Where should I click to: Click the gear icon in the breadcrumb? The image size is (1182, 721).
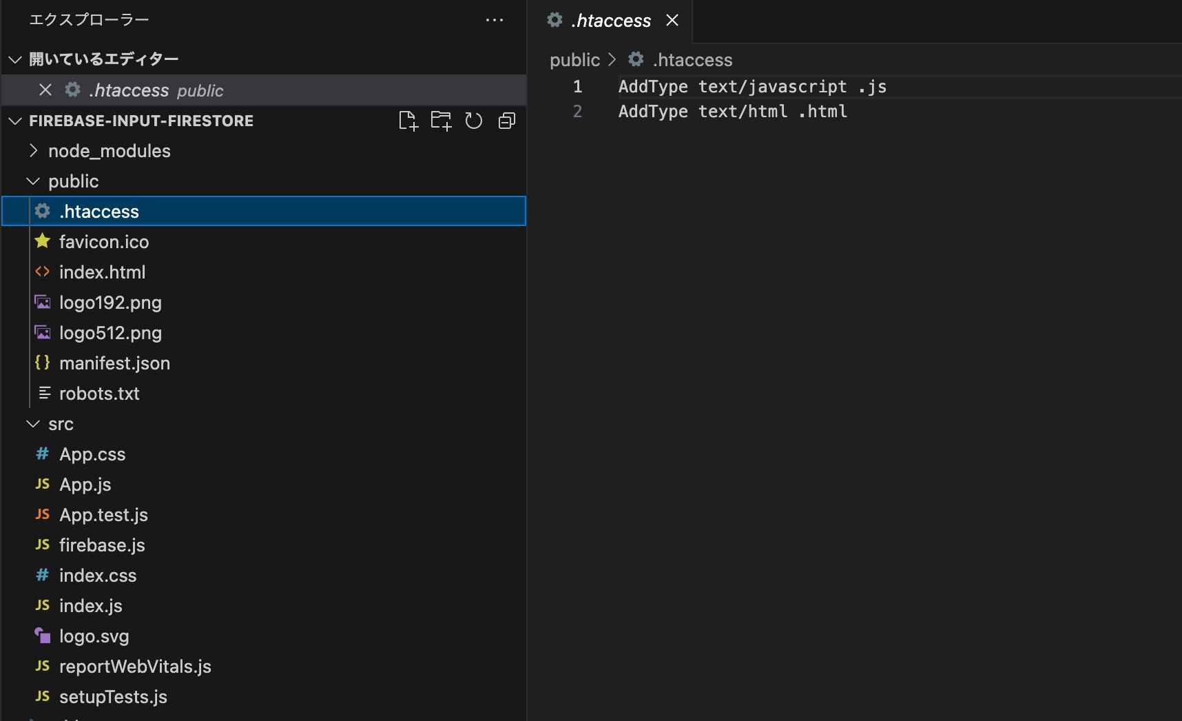[x=636, y=59]
